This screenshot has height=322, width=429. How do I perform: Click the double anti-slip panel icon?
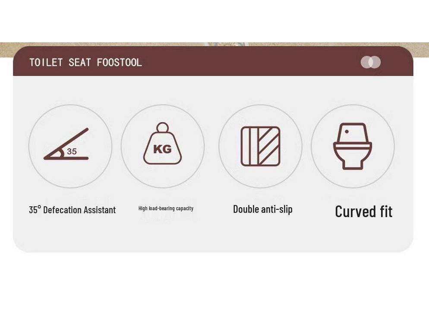point(260,146)
